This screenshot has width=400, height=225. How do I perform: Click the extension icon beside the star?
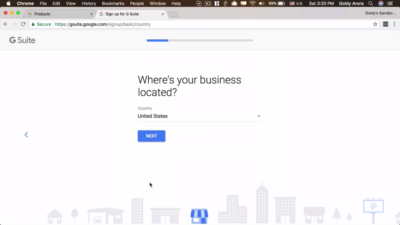(386, 24)
